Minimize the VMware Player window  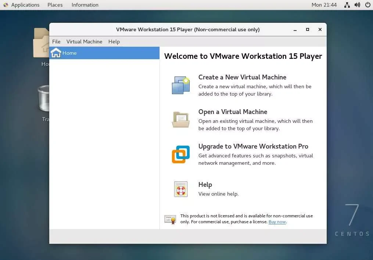295,29
